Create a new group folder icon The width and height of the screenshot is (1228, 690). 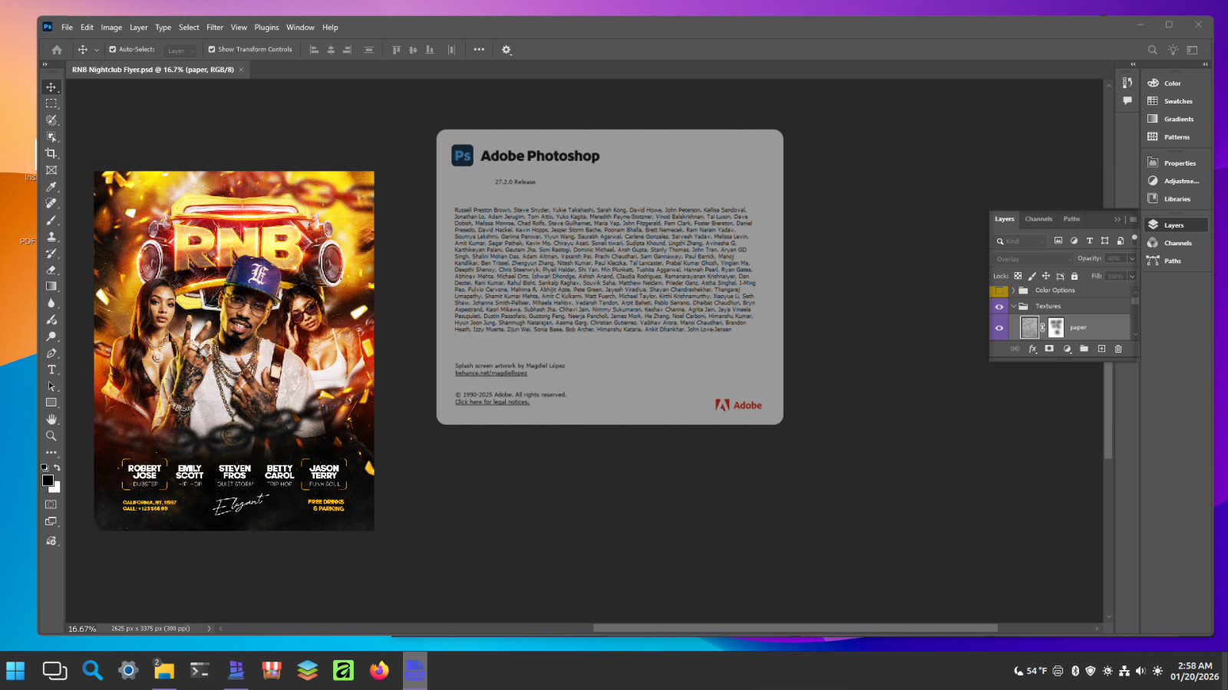[1084, 349]
